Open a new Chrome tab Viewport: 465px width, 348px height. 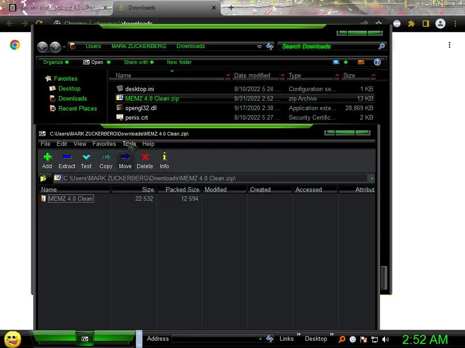point(231,8)
